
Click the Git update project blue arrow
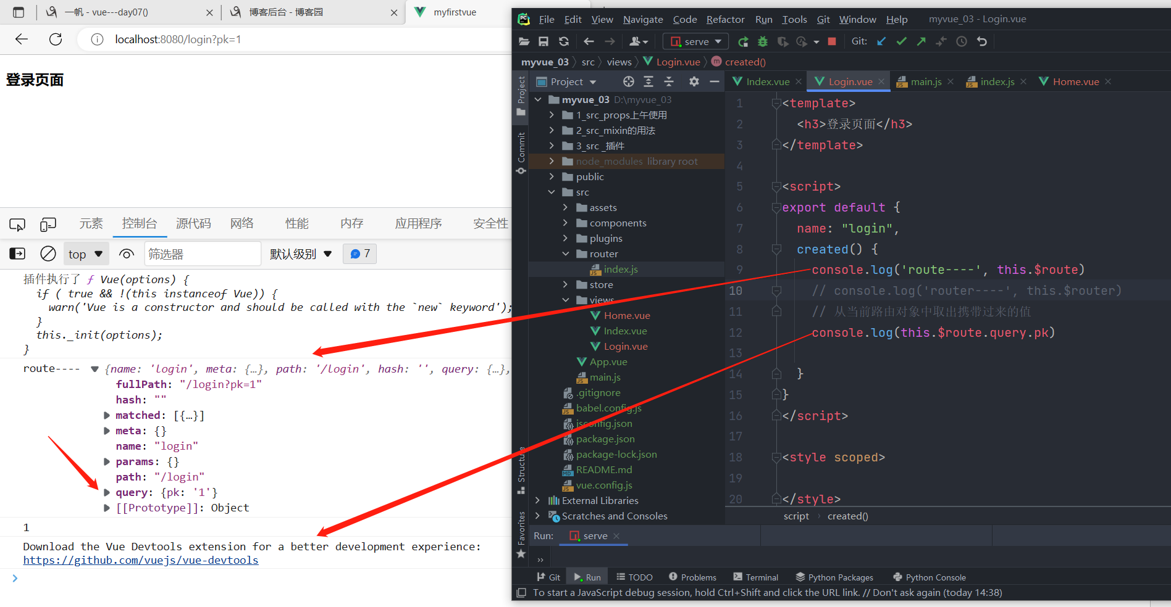click(881, 41)
